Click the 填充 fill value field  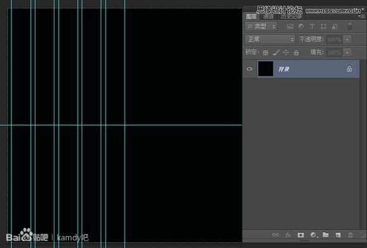point(334,53)
